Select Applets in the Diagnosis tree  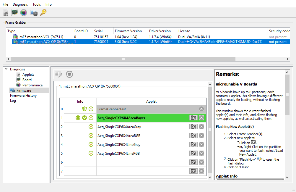(28, 75)
